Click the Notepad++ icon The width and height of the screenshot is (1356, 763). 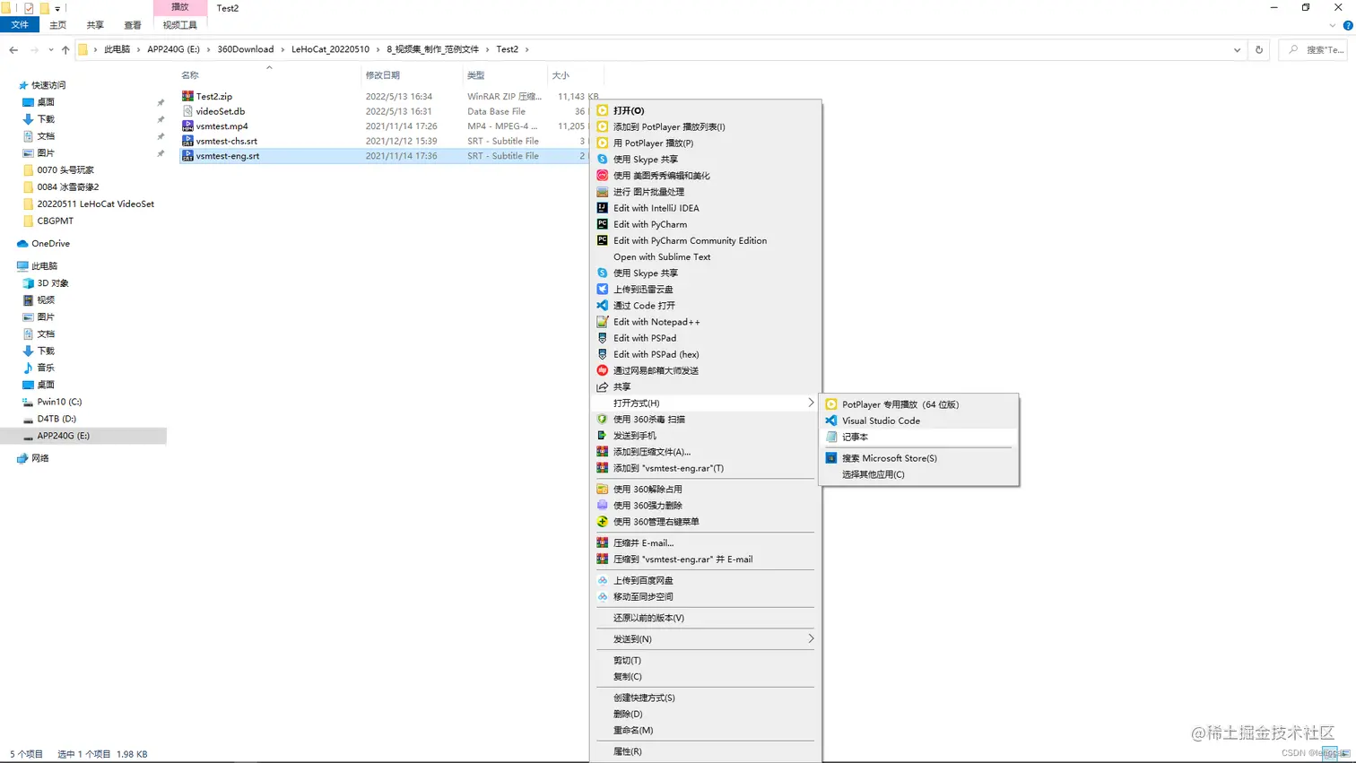[603, 322]
